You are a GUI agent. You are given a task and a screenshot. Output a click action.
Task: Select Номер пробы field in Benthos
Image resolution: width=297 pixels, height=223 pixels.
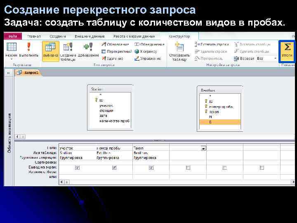220,107
